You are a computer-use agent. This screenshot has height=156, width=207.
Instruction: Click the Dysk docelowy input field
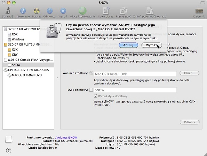[x=135, y=90]
